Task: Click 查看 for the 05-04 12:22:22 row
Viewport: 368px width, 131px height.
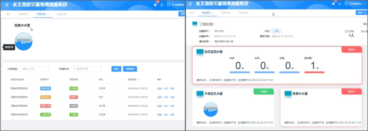Action: pyautogui.click(x=159, y=97)
